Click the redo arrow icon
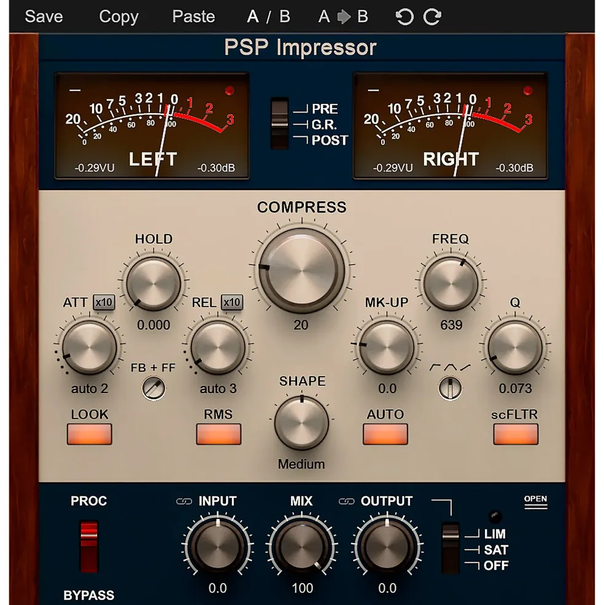The height and width of the screenshot is (605, 604). pos(432,17)
